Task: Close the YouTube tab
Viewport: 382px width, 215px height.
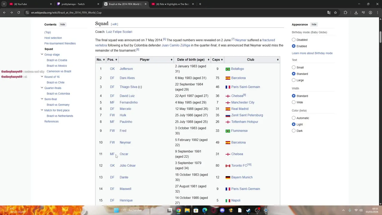Action: [x=51, y=4]
